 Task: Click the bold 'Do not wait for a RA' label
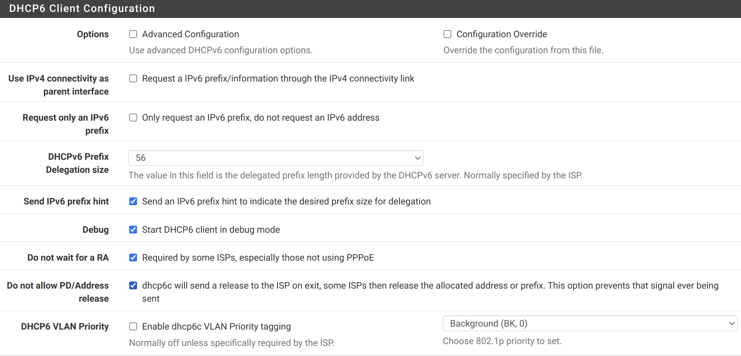(68, 258)
